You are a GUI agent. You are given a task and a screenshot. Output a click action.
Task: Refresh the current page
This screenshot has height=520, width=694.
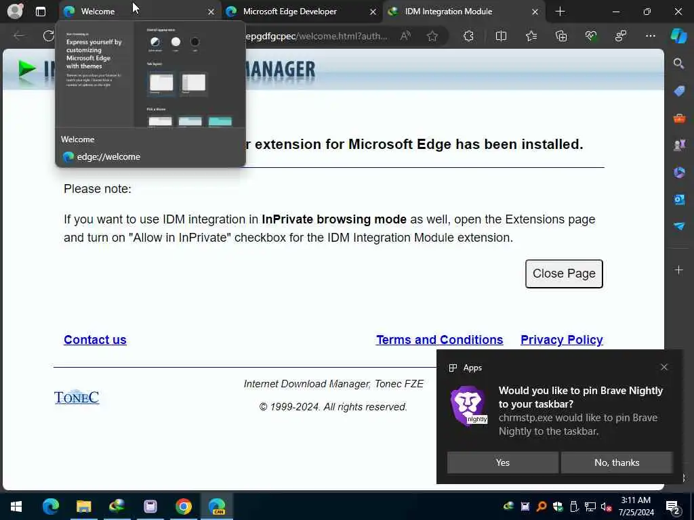(49, 36)
